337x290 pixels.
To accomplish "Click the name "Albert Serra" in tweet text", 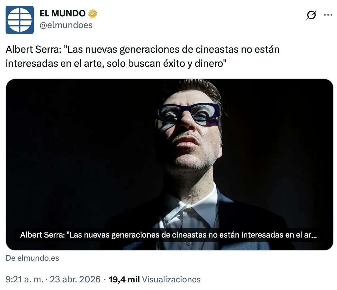I will click(x=33, y=50).
